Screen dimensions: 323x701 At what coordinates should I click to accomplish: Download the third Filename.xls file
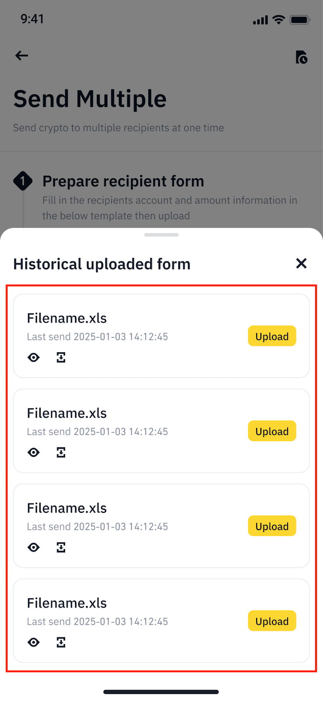[61, 547]
